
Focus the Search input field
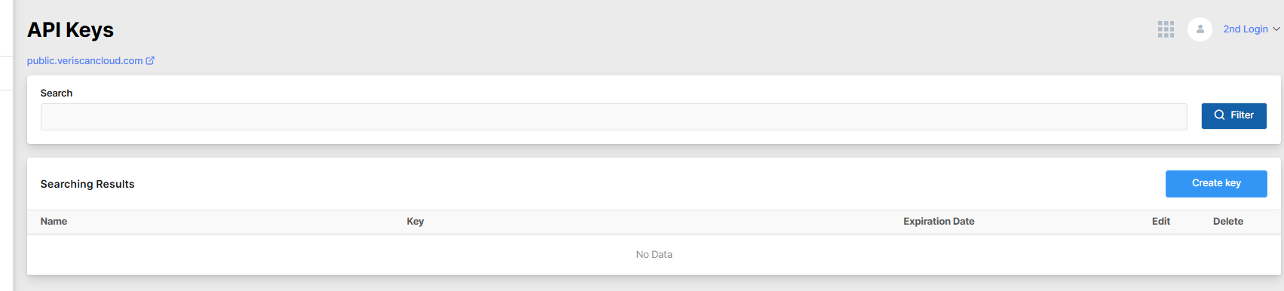click(614, 117)
